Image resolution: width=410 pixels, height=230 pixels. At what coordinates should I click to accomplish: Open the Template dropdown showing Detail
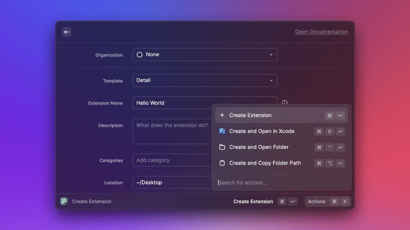pyautogui.click(x=205, y=80)
